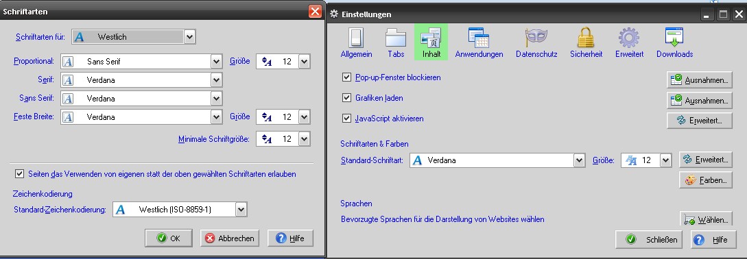Image resolution: width=747 pixels, height=259 pixels.
Task: Click the A icon in Standard-Schriftart field
Action: [x=417, y=160]
